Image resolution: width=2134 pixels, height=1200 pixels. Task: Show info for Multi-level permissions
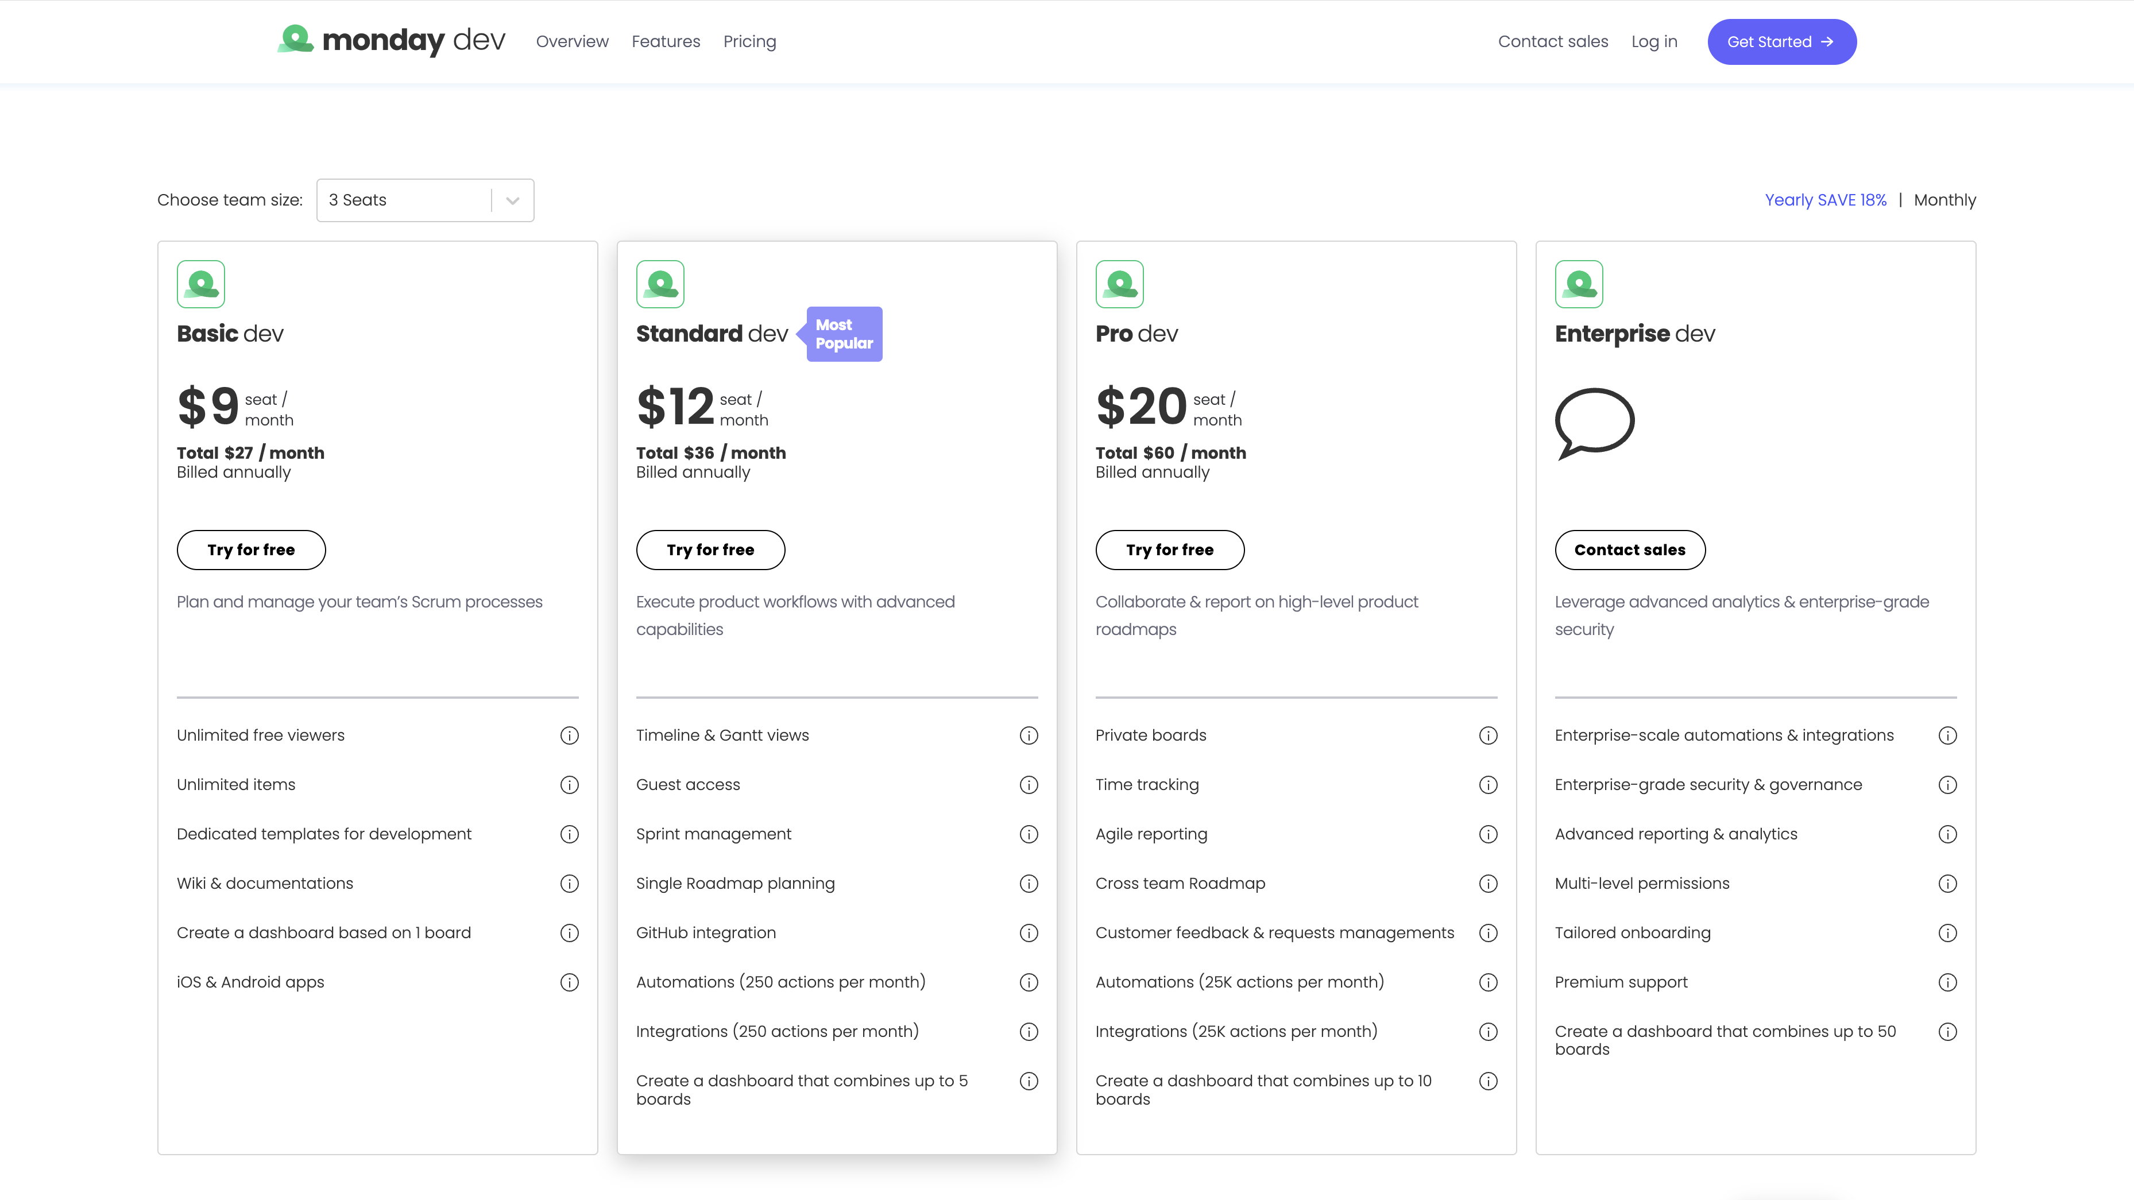1947,884
